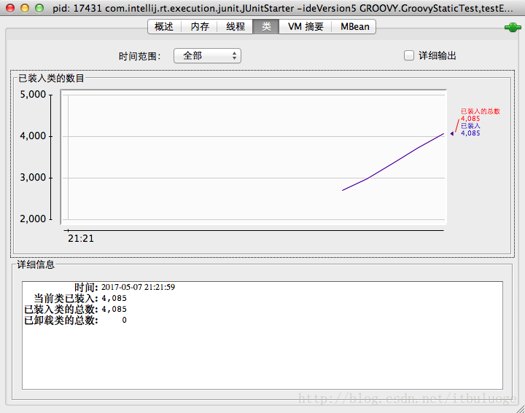
Task: Click the green connection status icon
Action: point(513,28)
